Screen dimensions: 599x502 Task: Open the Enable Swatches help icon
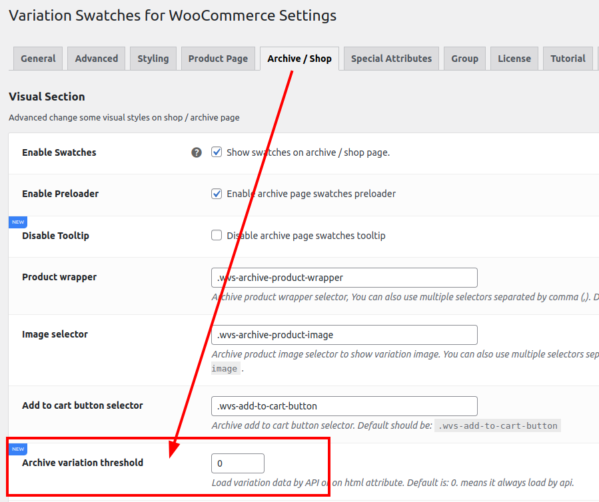coord(197,152)
